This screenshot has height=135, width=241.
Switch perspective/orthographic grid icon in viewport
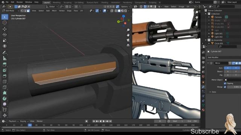pyautogui.click(x=128, y=45)
